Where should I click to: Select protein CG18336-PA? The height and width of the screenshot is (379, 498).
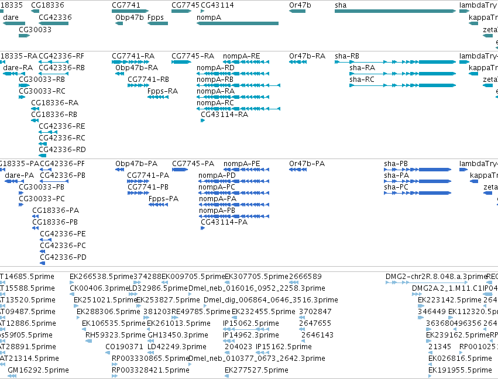pyautogui.click(x=36, y=216)
